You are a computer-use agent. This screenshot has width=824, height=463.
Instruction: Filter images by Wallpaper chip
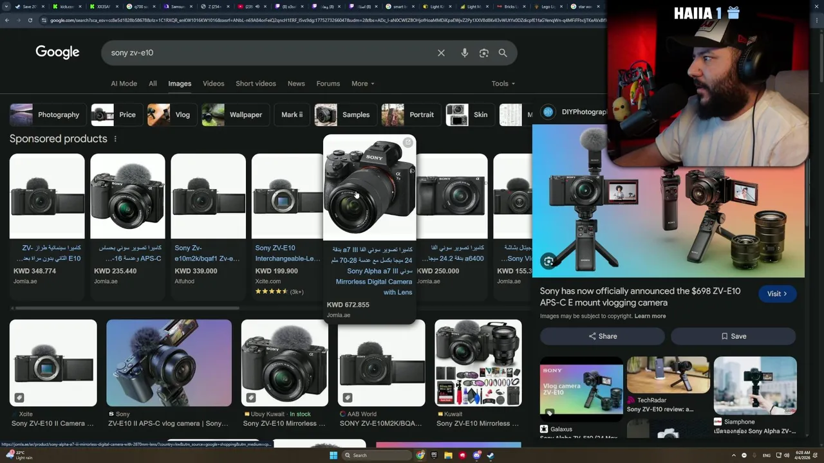(x=235, y=114)
